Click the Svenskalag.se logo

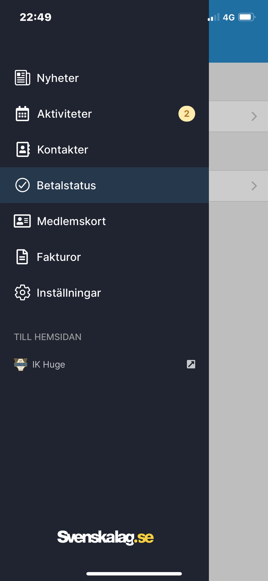tap(105, 537)
